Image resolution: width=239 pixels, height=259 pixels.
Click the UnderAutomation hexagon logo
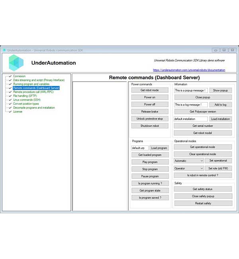pyautogui.click(x=16, y=63)
